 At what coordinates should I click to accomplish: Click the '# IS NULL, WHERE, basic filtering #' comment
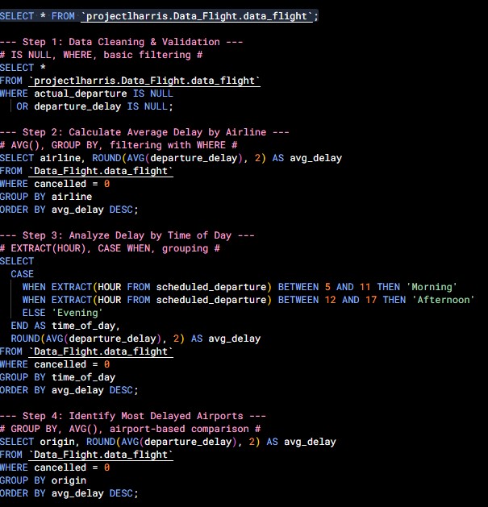(102, 55)
